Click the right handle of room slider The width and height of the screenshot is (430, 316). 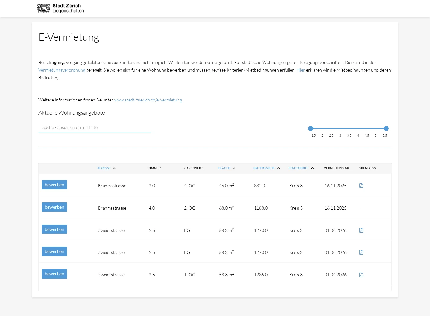(386, 129)
